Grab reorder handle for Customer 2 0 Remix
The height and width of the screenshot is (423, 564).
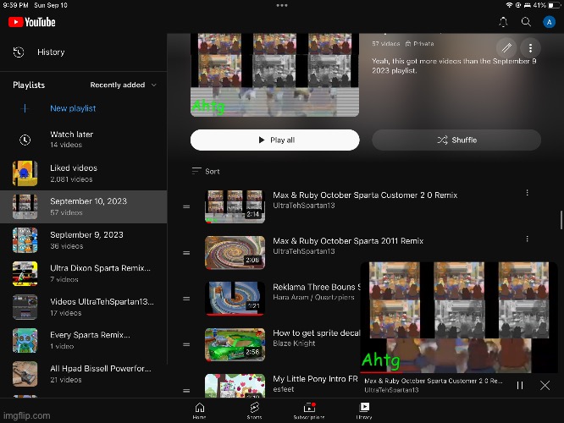(x=186, y=206)
